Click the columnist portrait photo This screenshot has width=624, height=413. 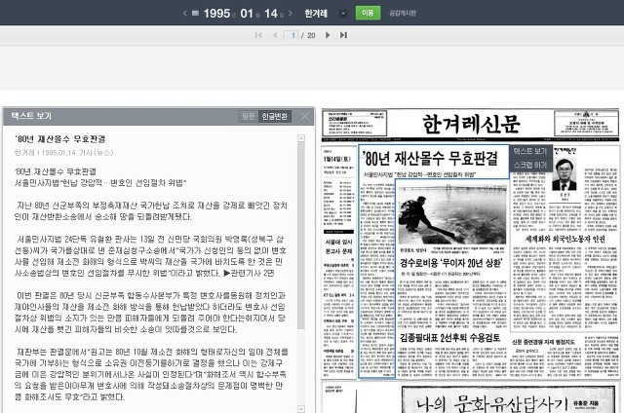tap(564, 174)
